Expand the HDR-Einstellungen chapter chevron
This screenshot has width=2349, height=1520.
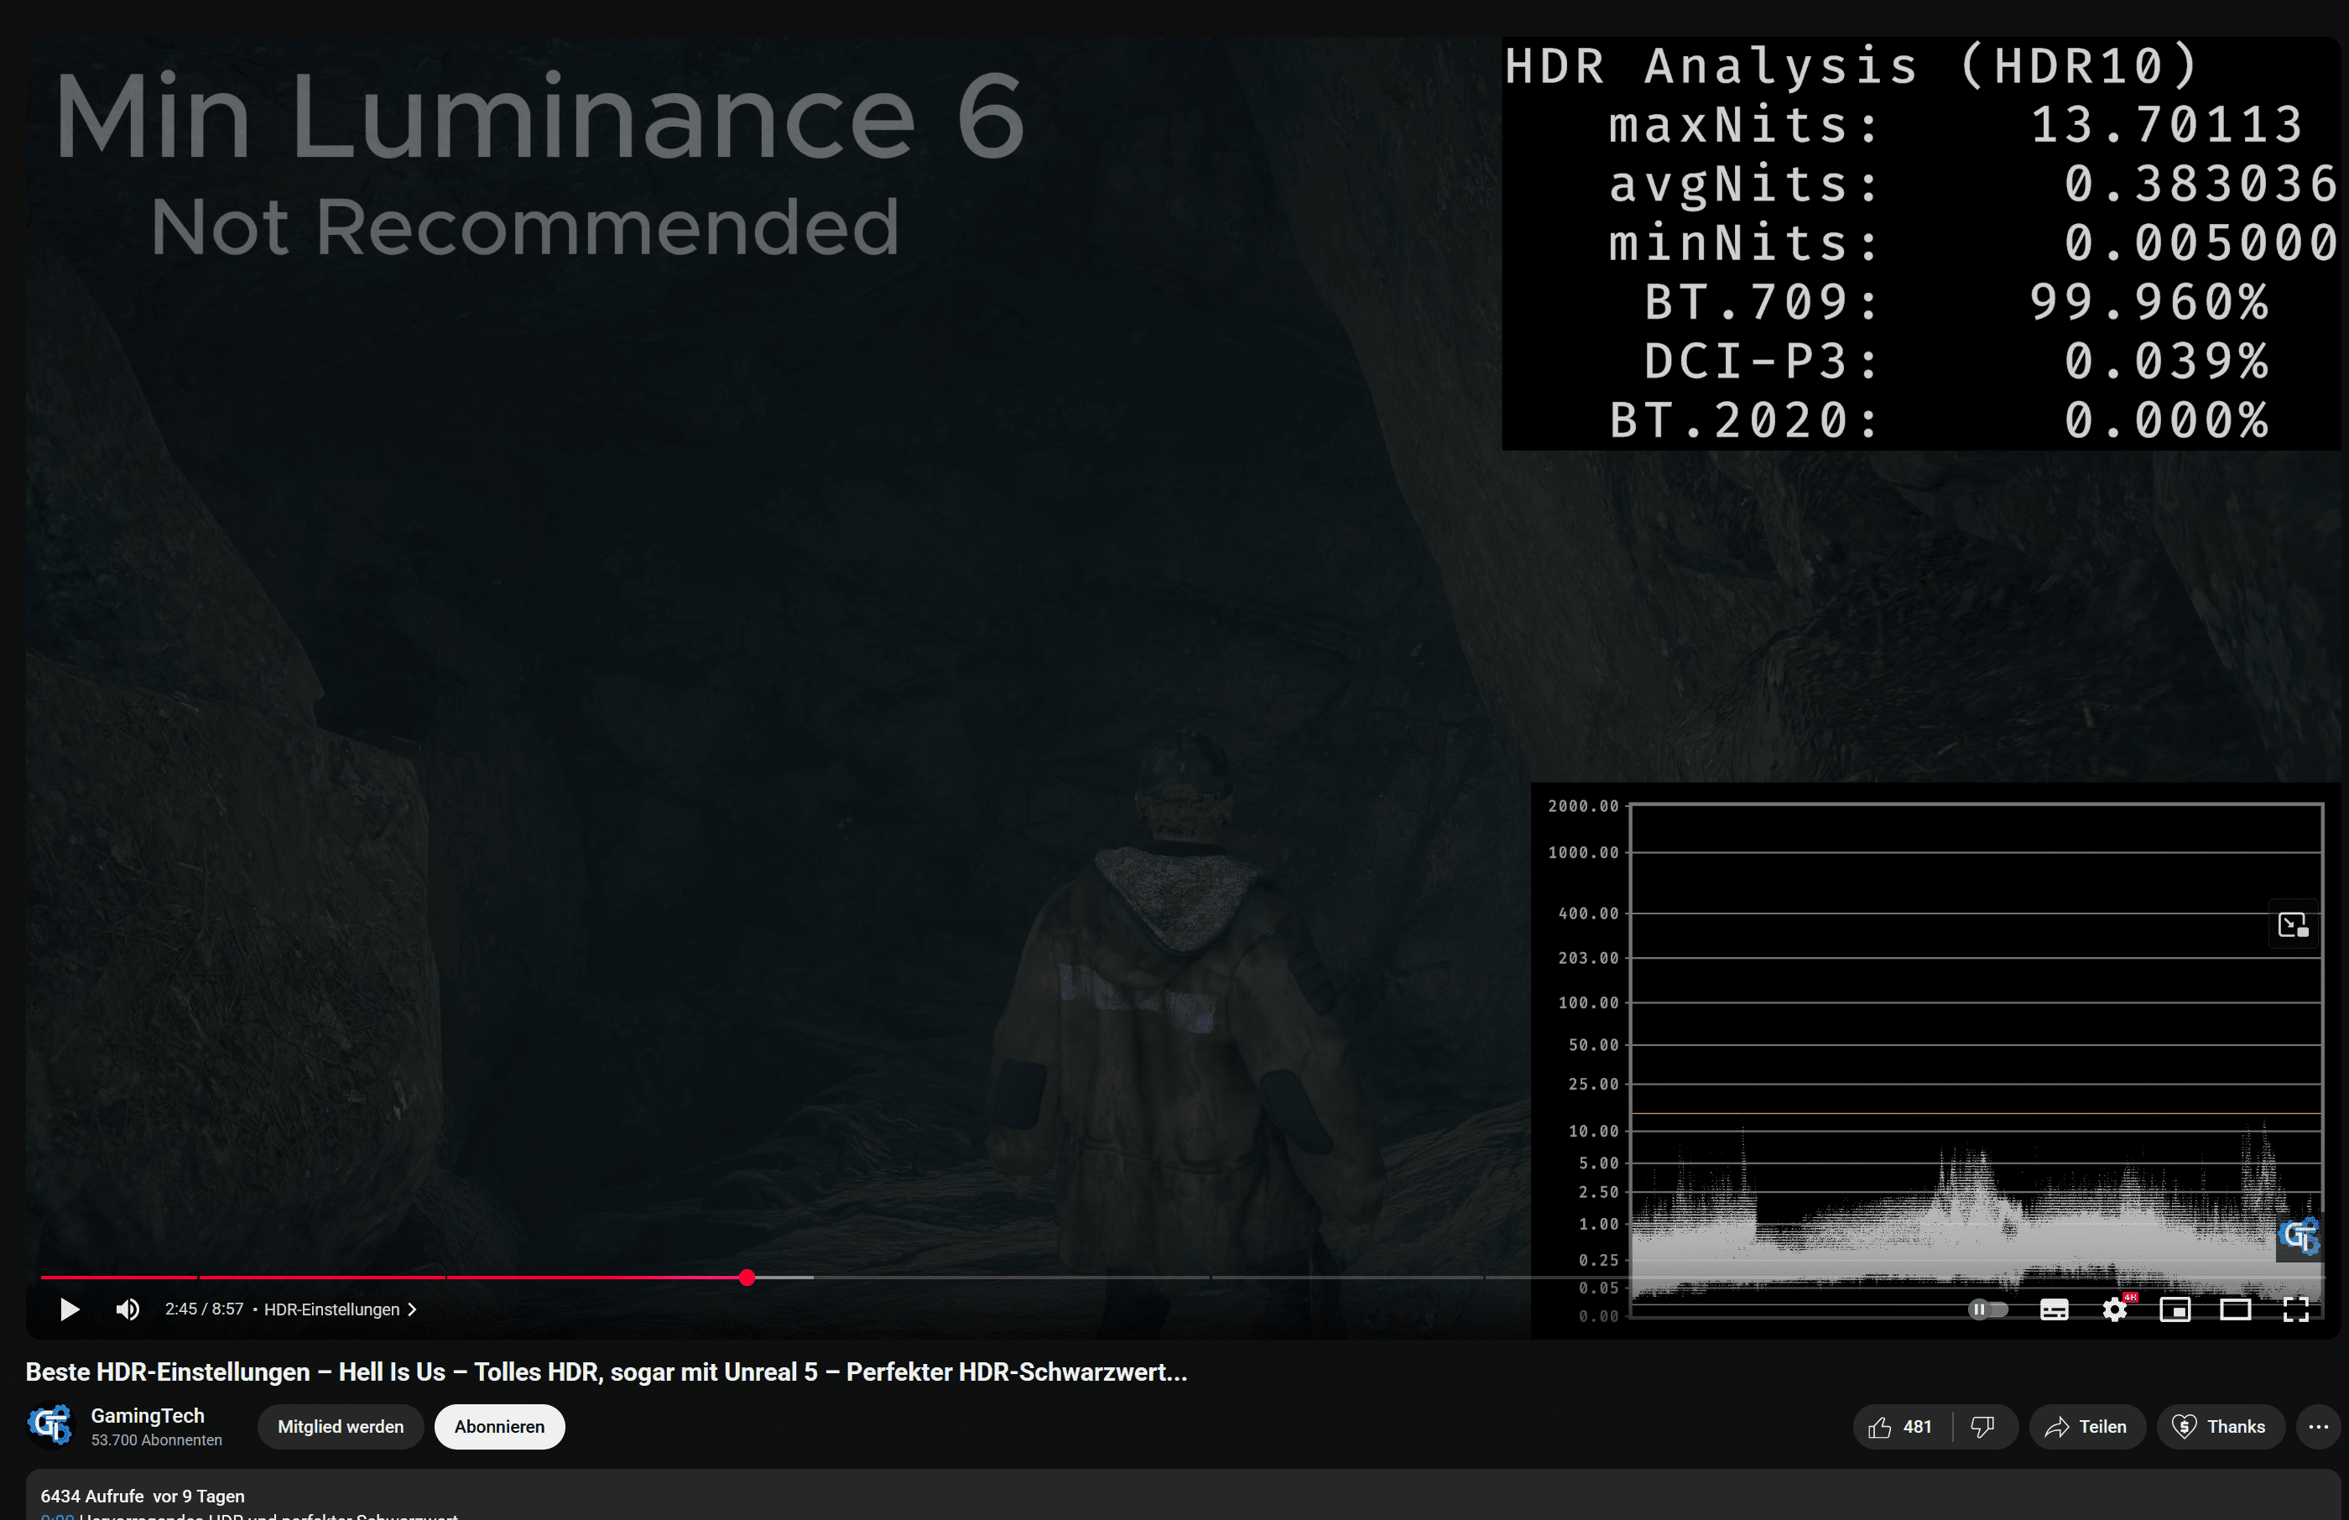(x=413, y=1309)
